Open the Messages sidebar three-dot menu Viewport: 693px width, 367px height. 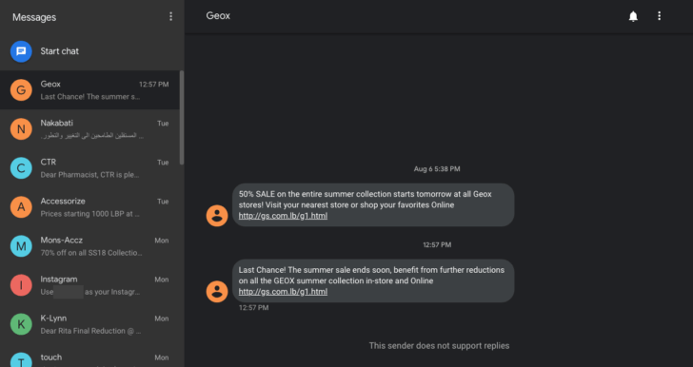(170, 16)
